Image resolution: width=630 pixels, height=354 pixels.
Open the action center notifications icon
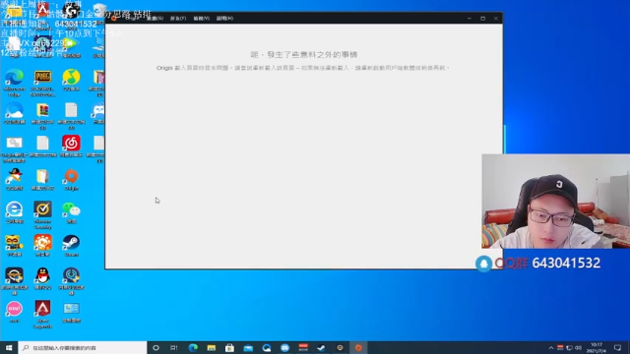pos(618,347)
